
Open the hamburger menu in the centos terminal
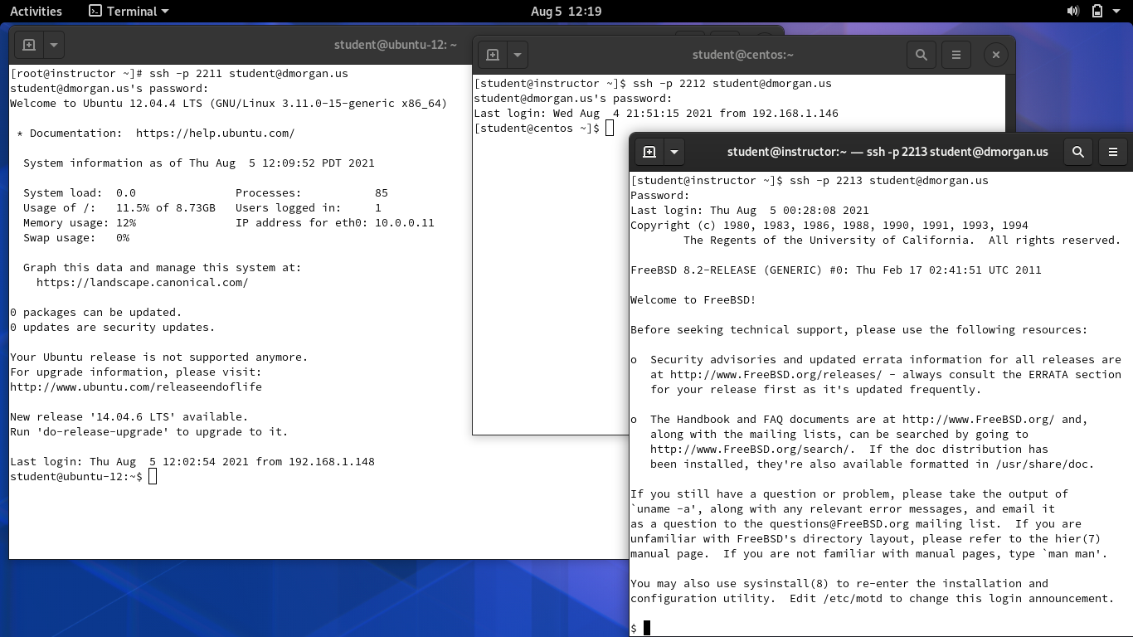pyautogui.click(x=956, y=55)
